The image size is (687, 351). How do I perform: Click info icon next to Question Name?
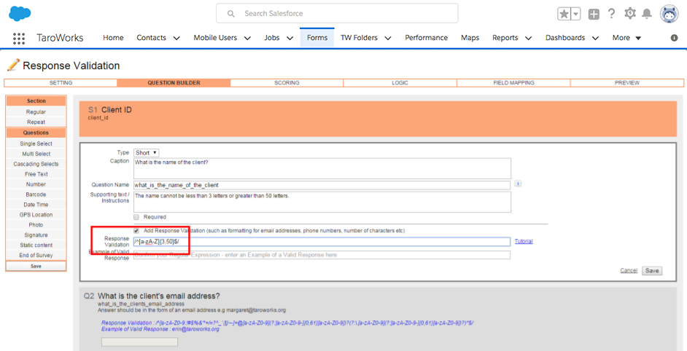(x=518, y=184)
